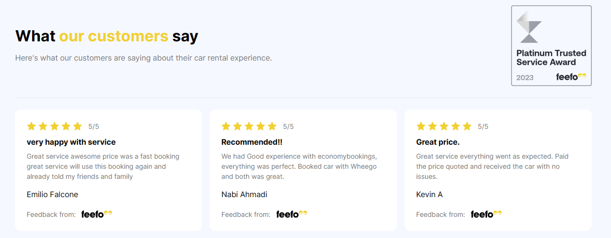Click the 'What our customers say' heading
This screenshot has height=238, width=611.
pyautogui.click(x=107, y=36)
